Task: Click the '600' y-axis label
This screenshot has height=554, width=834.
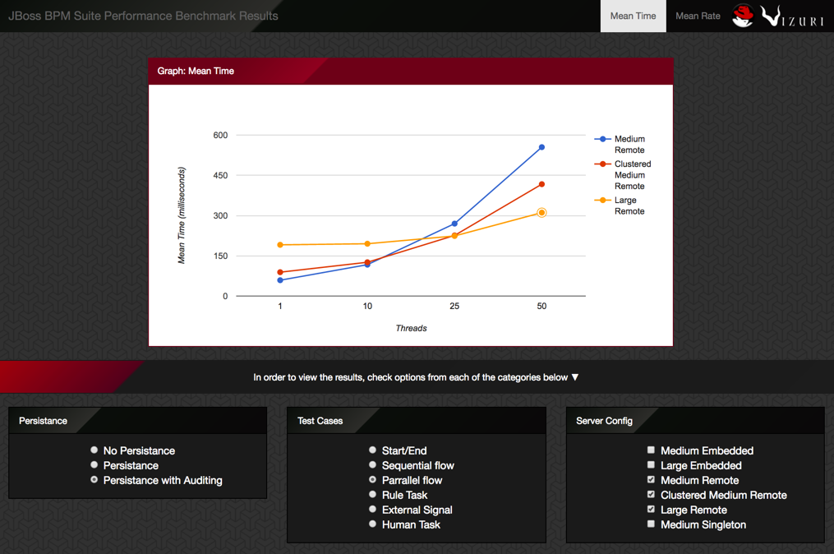Action: click(220, 135)
